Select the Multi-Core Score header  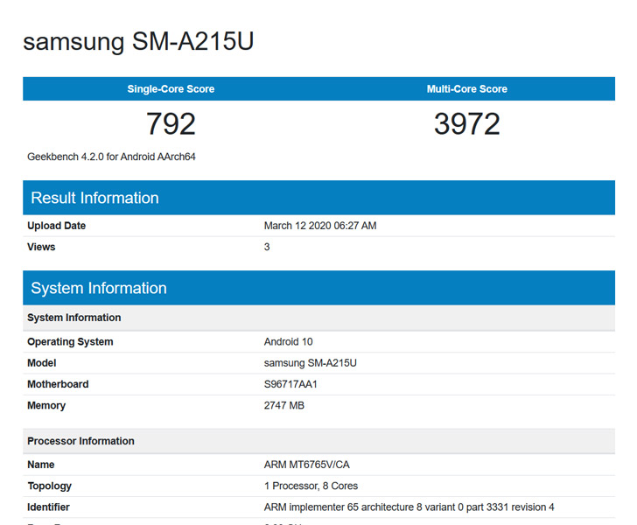click(x=466, y=89)
